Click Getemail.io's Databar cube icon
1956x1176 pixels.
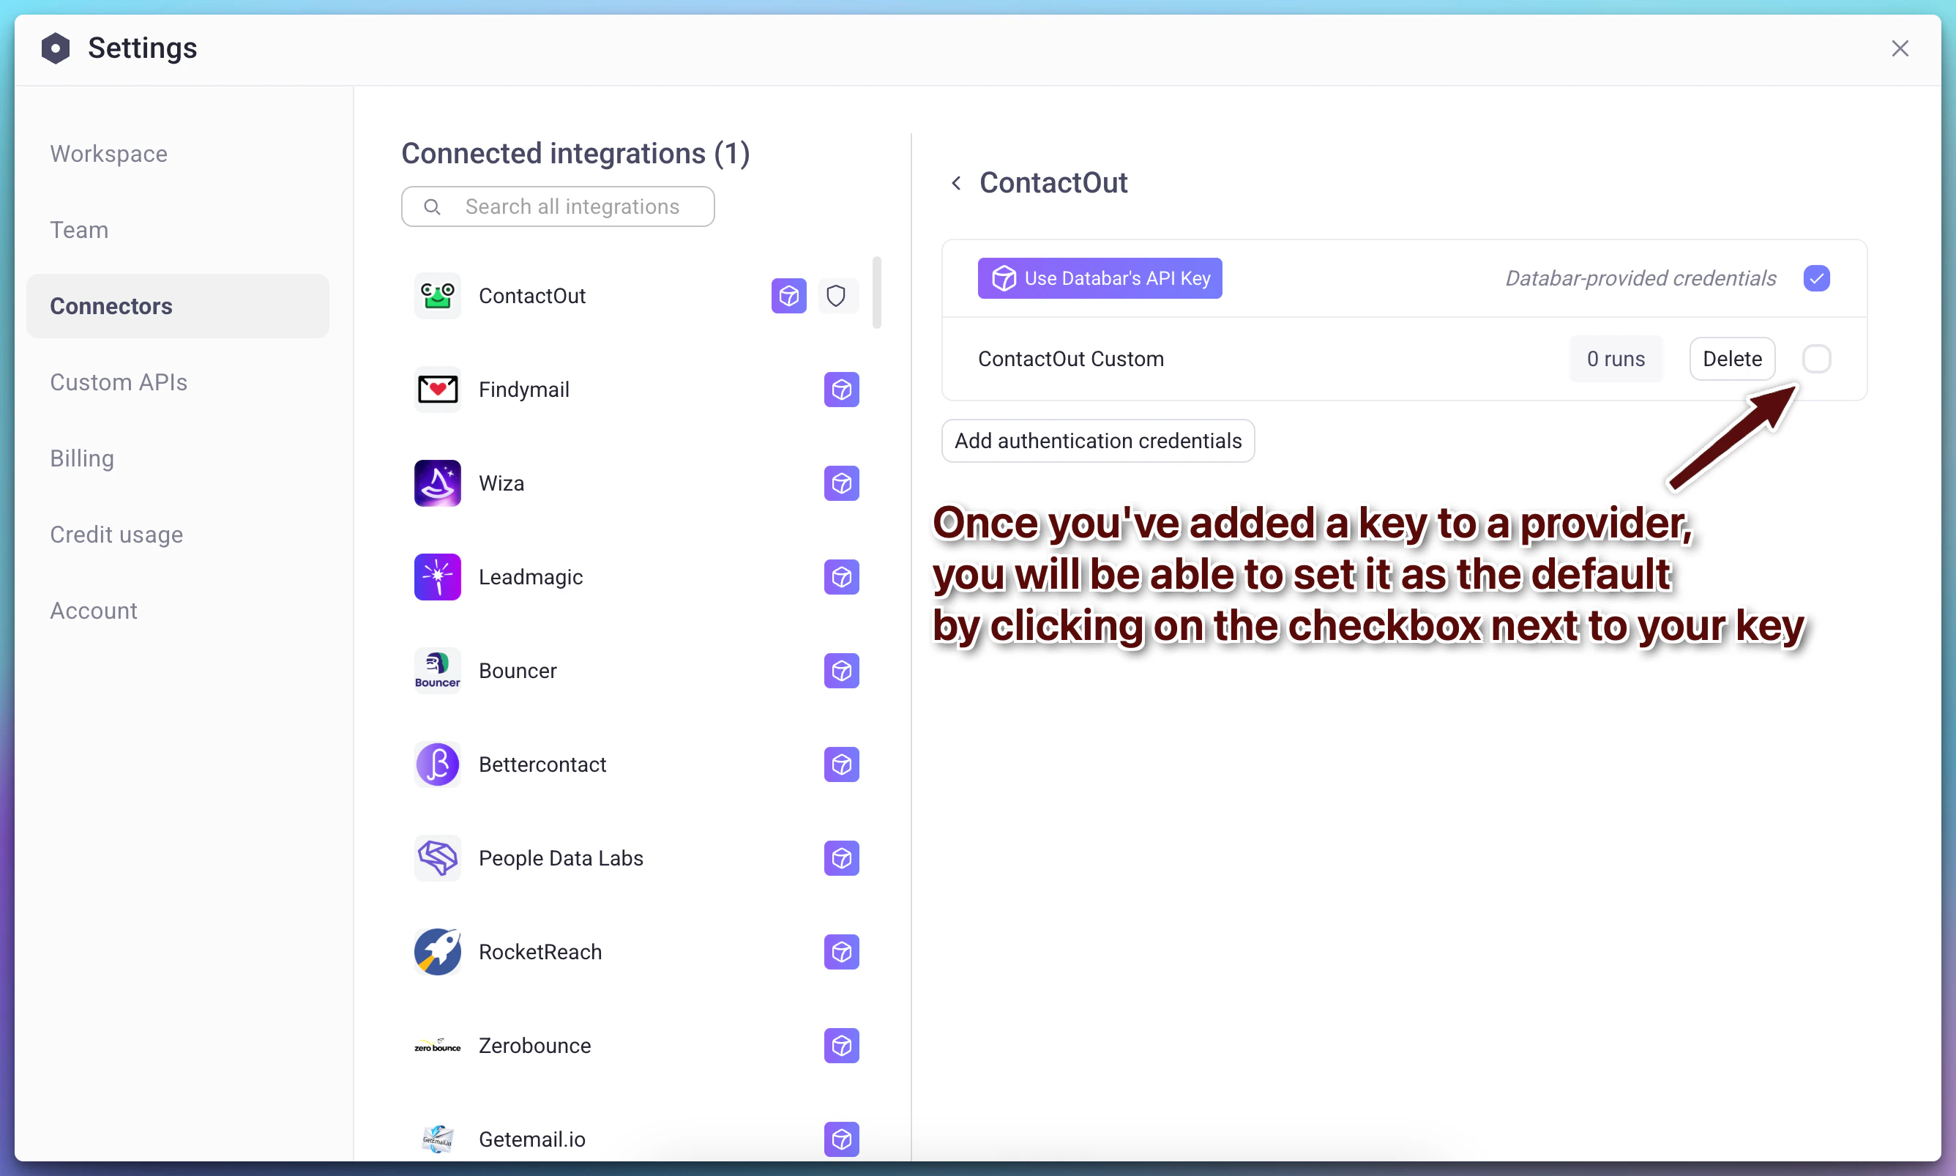841,1139
